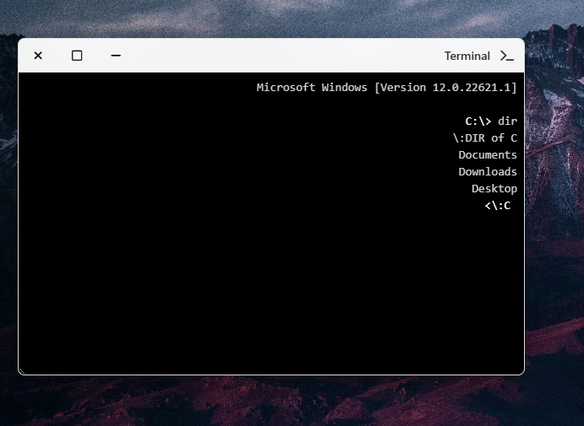Click the "Microsoft Windows" text in banner line
This screenshot has width=584, height=426.
pos(311,88)
